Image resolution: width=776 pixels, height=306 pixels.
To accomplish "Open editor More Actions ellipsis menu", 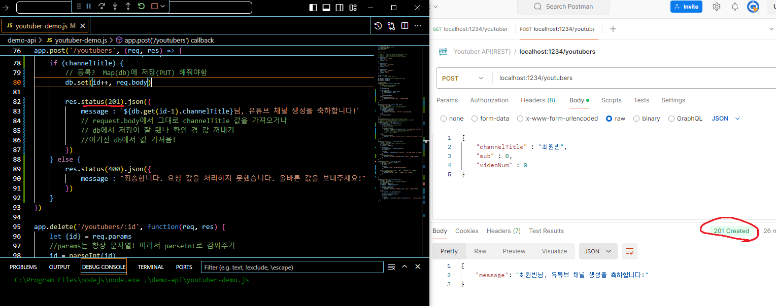I will (418, 26).
